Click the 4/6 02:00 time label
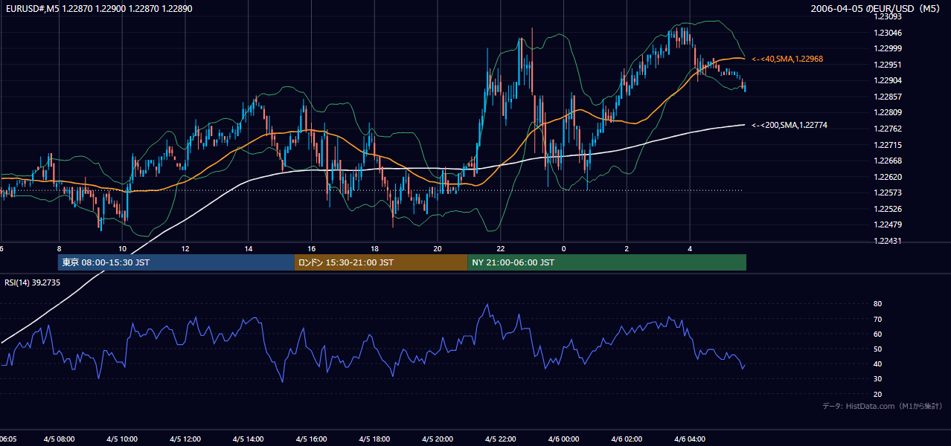This screenshot has height=446, width=951. (627, 439)
